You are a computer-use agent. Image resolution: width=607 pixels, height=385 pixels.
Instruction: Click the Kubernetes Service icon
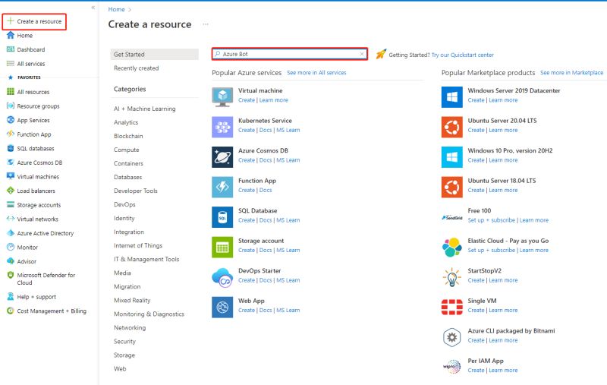pos(222,127)
